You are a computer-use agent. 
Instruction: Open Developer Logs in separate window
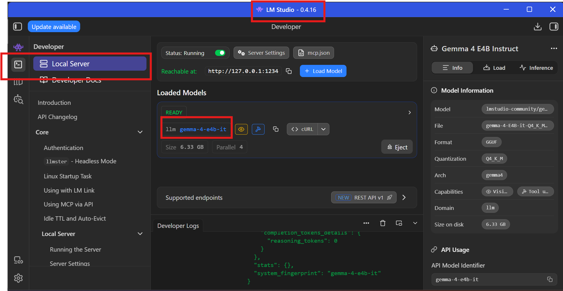[399, 223]
